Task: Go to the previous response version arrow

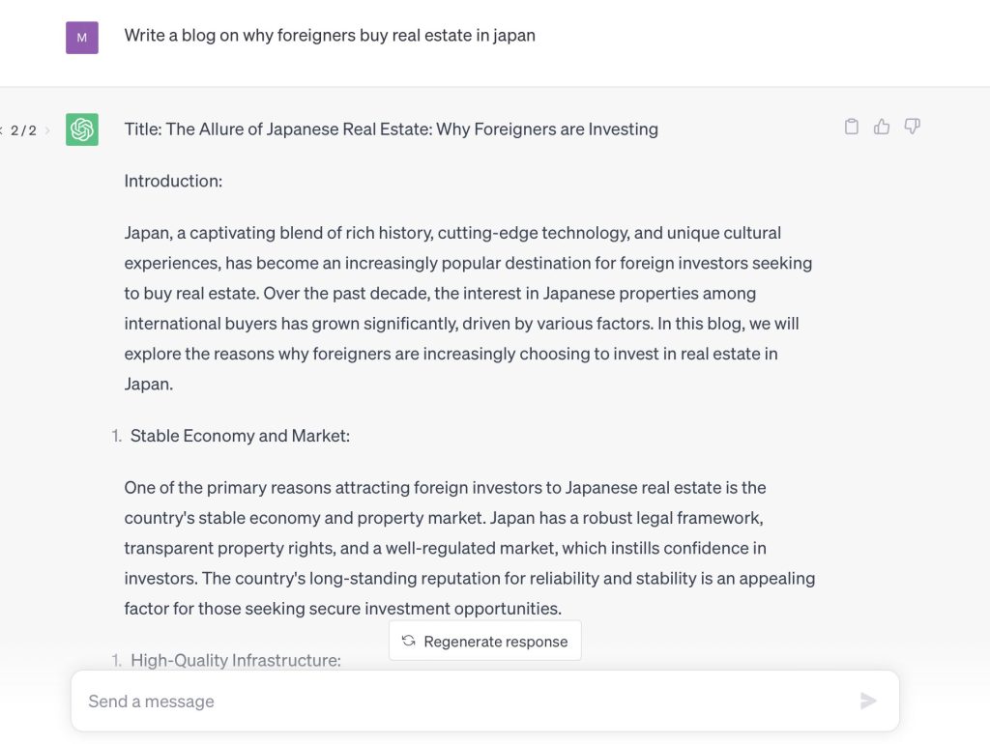Action: 1,130
